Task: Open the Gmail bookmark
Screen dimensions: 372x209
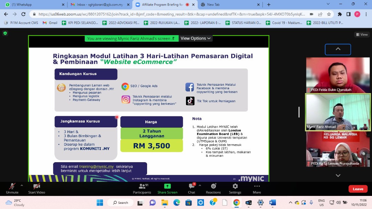Action: (x=50, y=23)
